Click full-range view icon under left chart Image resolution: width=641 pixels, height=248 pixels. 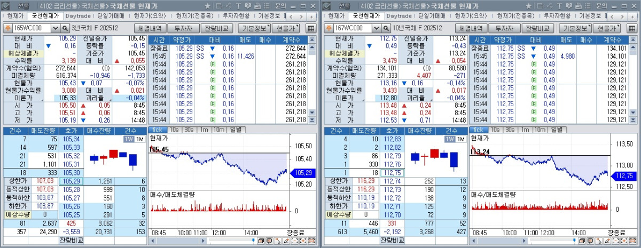(x=311, y=241)
